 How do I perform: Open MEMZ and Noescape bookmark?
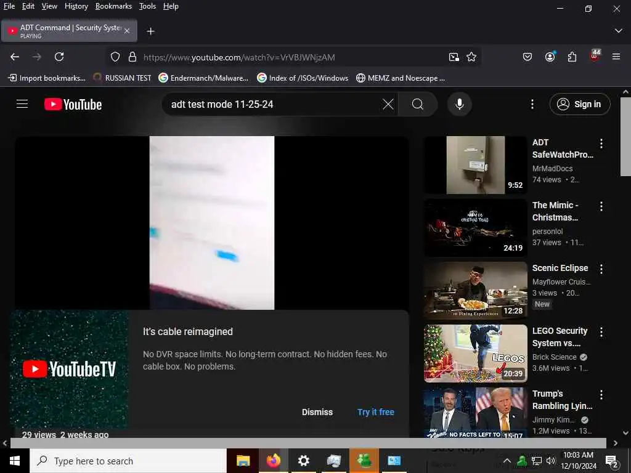[x=401, y=78]
